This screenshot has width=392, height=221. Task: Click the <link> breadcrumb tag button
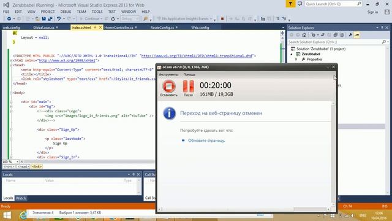(x=37, y=166)
